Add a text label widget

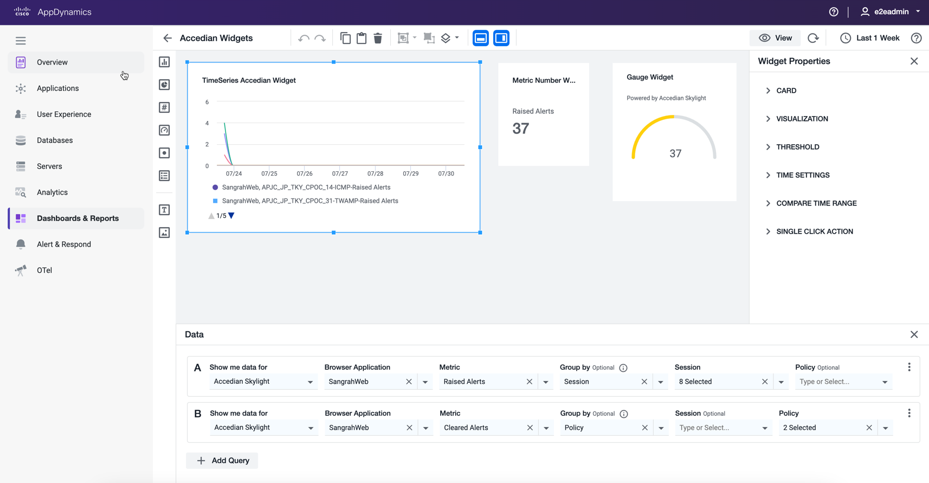164,210
